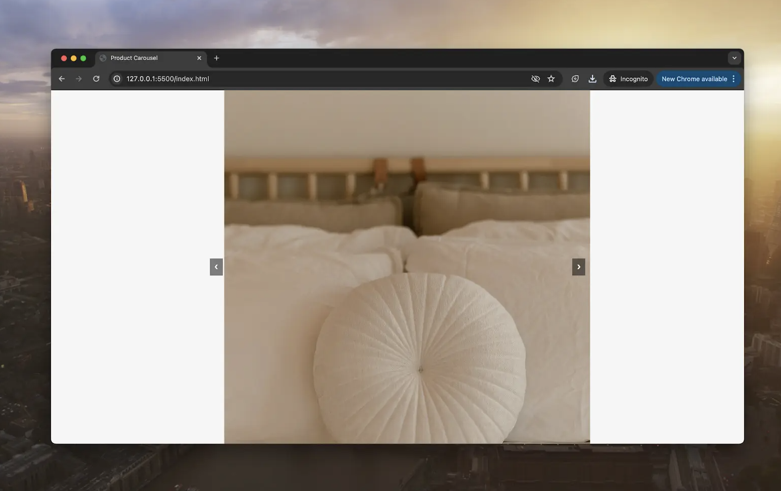Go back to the previous page
Image resolution: width=781 pixels, height=491 pixels.
point(62,79)
